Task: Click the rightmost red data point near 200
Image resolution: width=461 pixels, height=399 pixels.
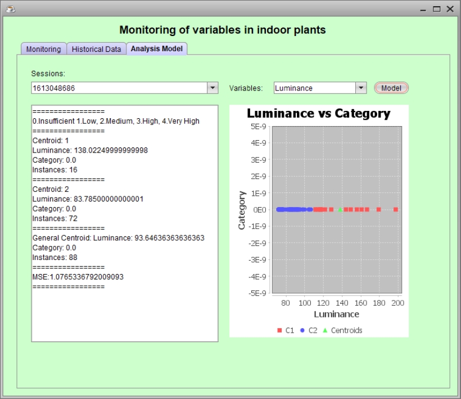Action: point(396,209)
